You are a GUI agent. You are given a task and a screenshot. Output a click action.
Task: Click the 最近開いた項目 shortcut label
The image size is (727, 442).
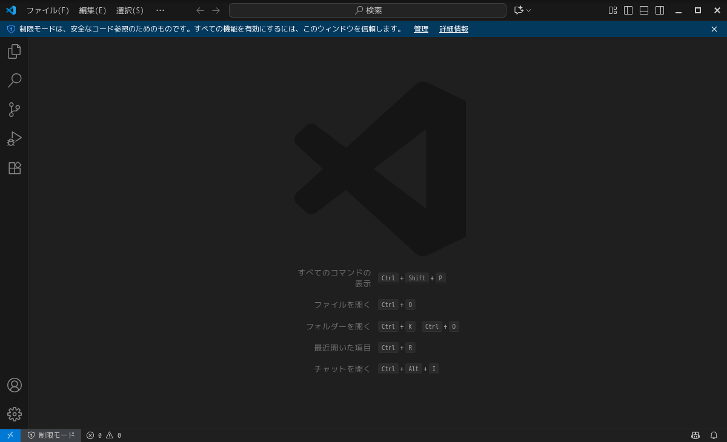342,348
